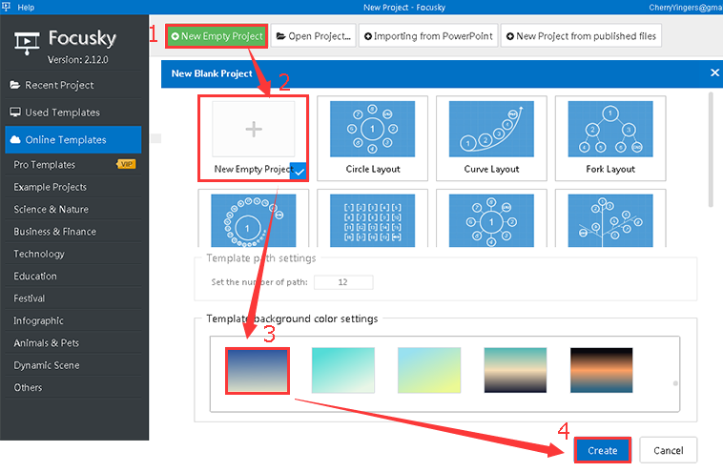
Task: Open the Help menu
Action: pos(26,8)
